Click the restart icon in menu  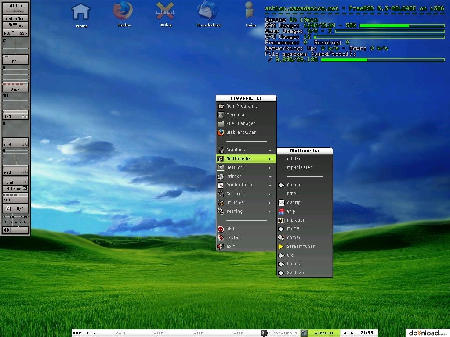tap(221, 238)
